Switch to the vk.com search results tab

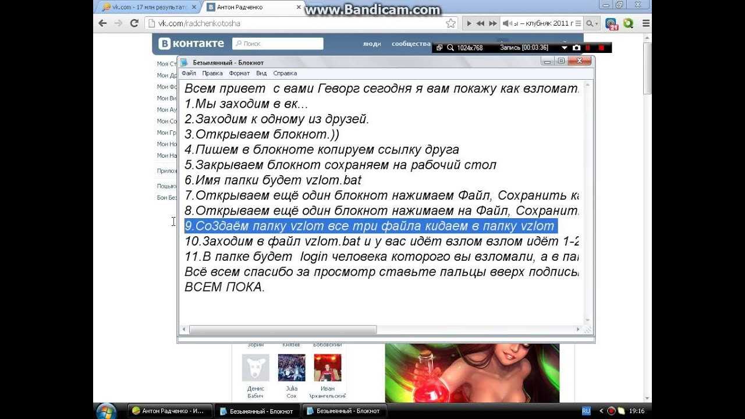(147, 7)
